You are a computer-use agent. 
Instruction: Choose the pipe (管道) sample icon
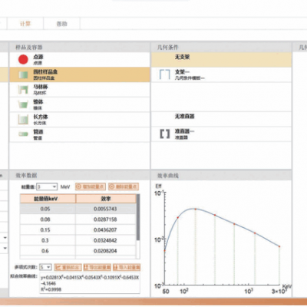[x=23, y=134]
